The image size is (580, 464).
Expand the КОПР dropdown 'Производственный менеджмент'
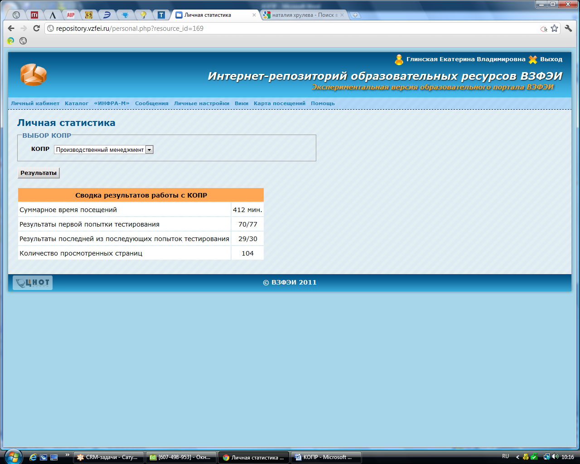[x=104, y=150]
